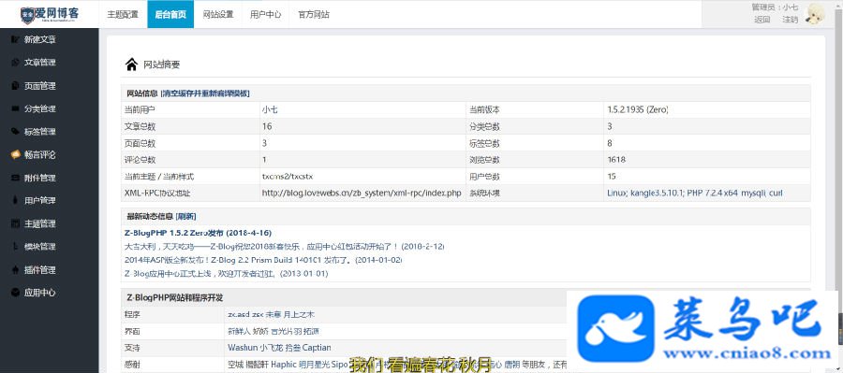Image resolution: width=843 pixels, height=373 pixels.
Task: Click the 当前用户 value 小七
Action: pos(270,109)
